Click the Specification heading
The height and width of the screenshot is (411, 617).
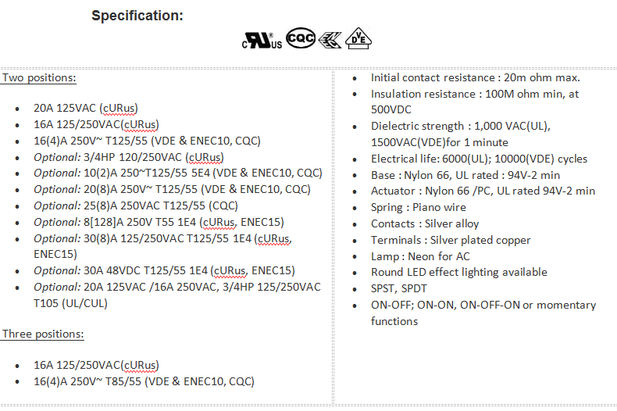pyautogui.click(x=137, y=16)
